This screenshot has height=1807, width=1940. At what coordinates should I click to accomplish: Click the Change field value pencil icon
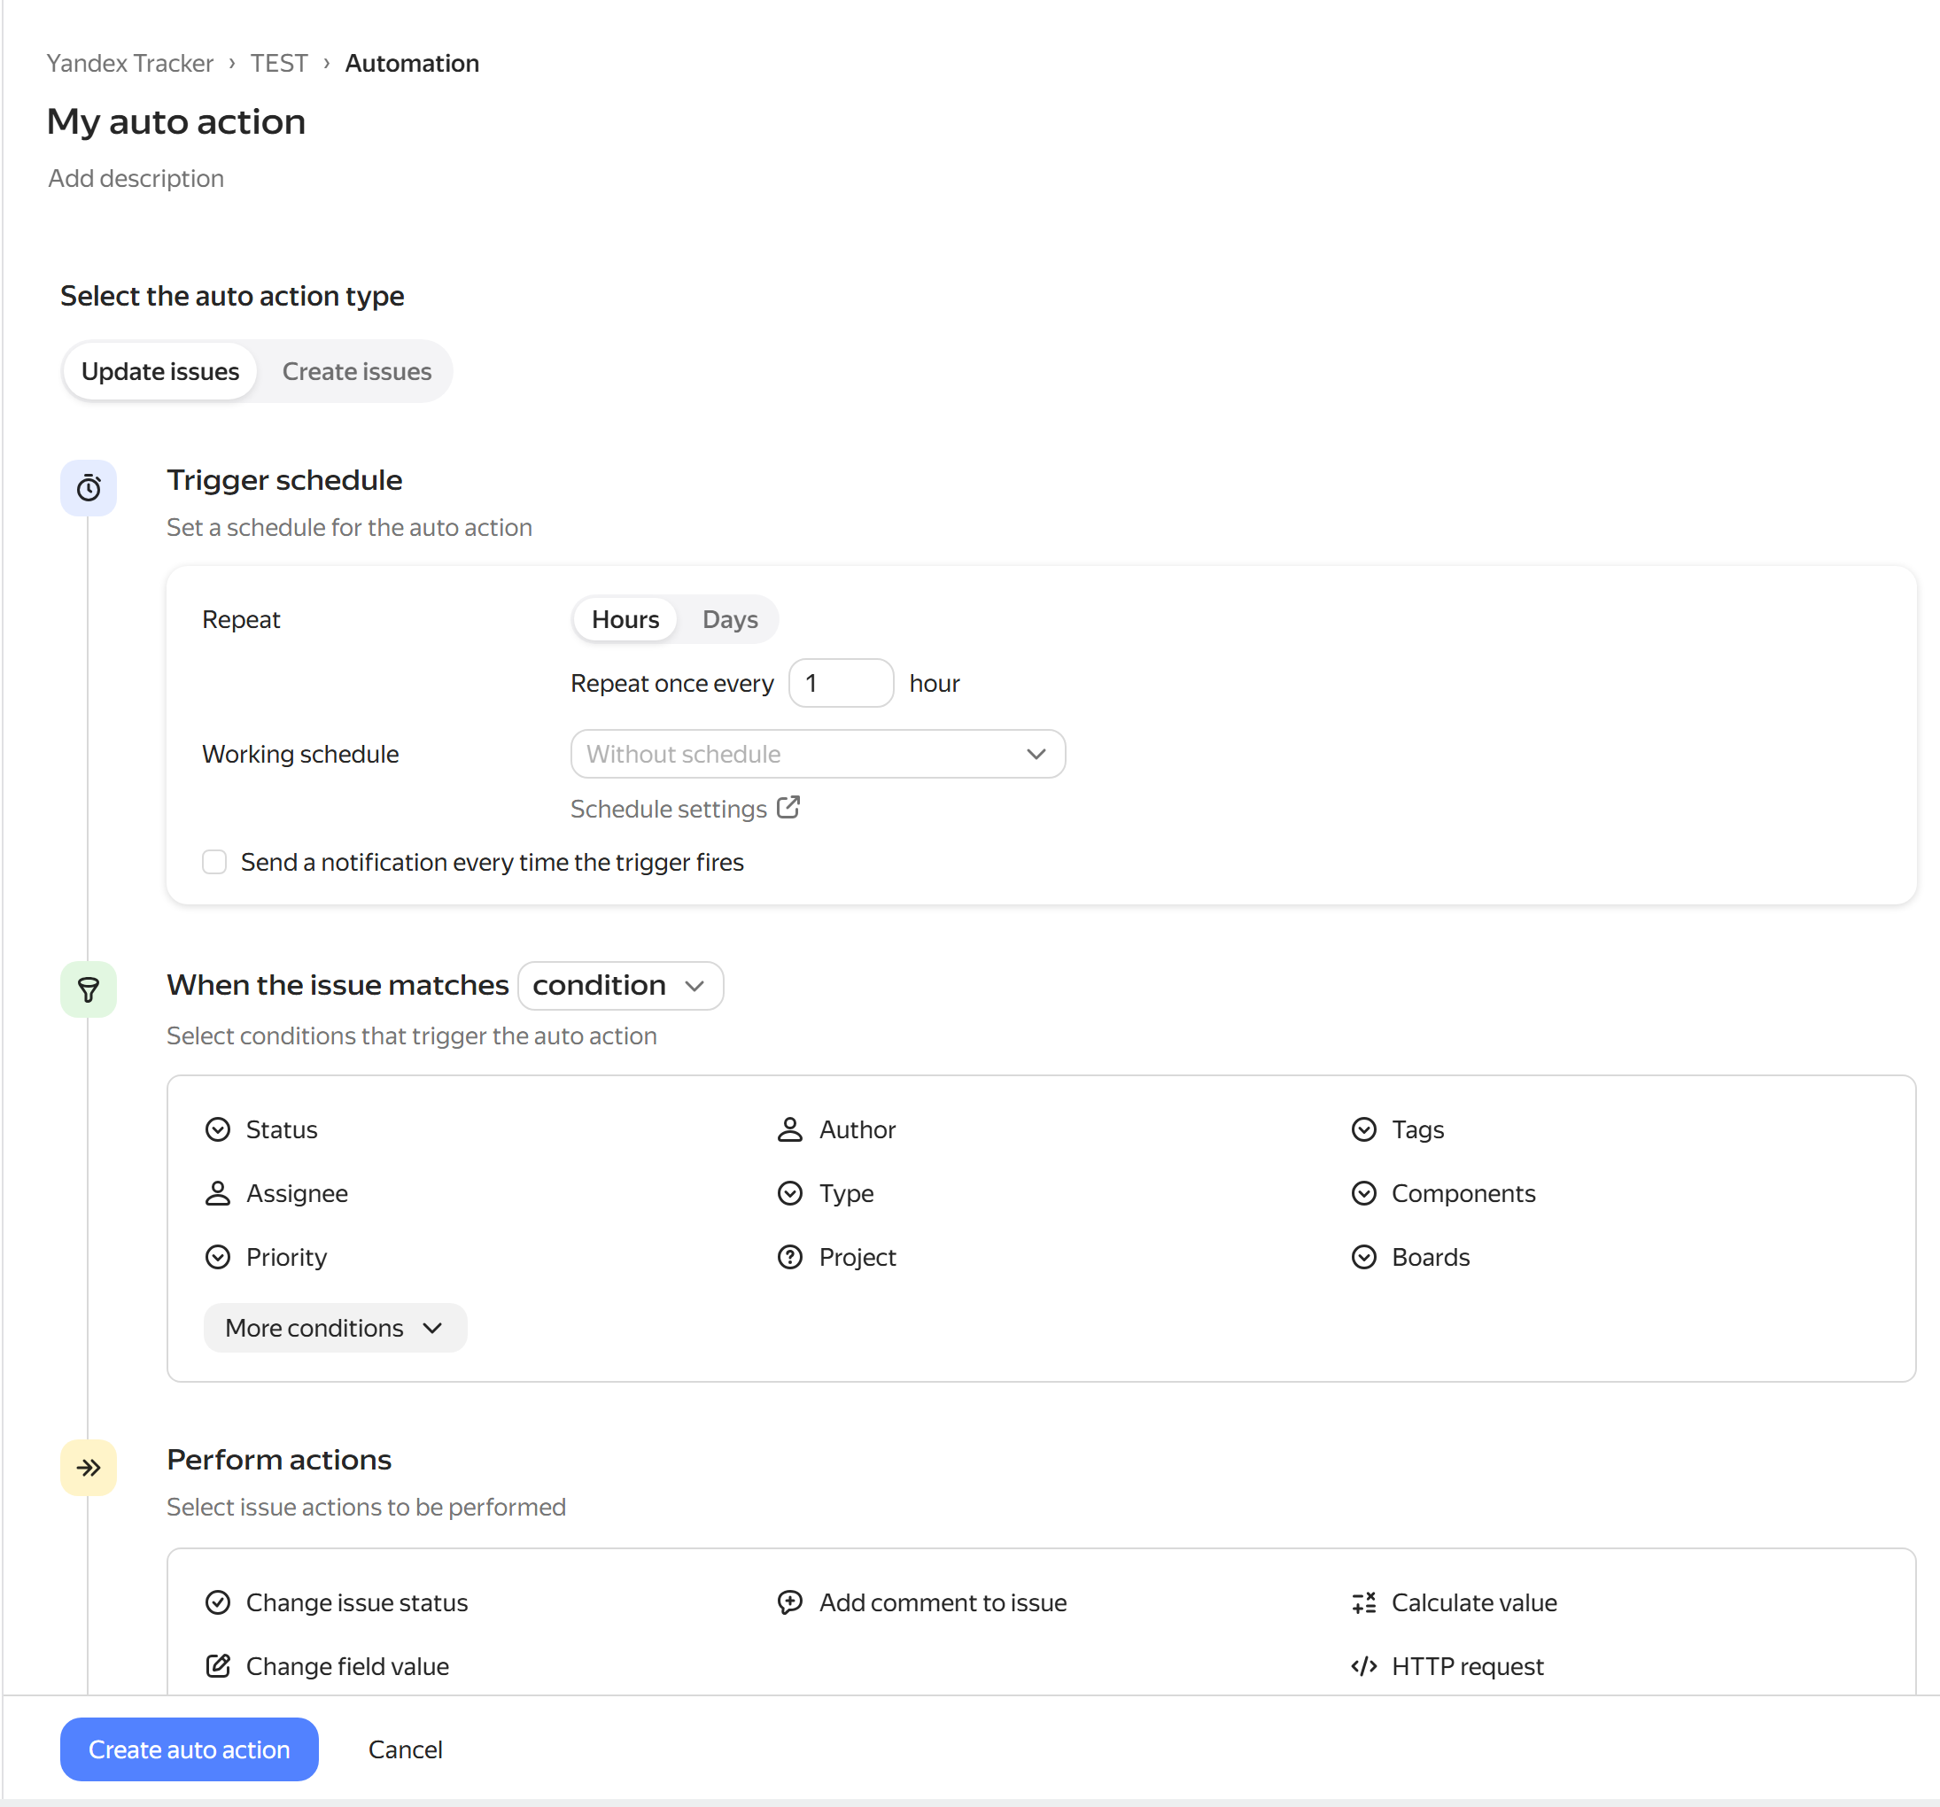point(218,1665)
